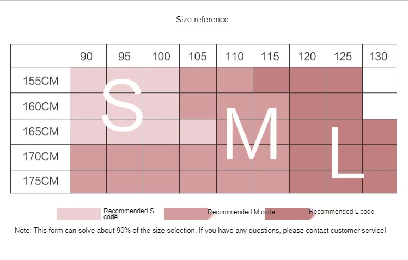Viewport: 408px width, 260px height.
Task: Click the cell at 165CM and 105
Action: click(198, 132)
